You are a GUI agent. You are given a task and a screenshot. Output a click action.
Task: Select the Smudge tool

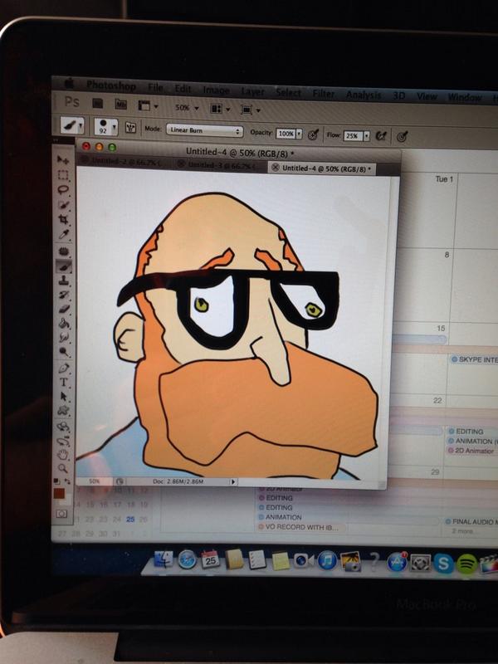(64, 338)
